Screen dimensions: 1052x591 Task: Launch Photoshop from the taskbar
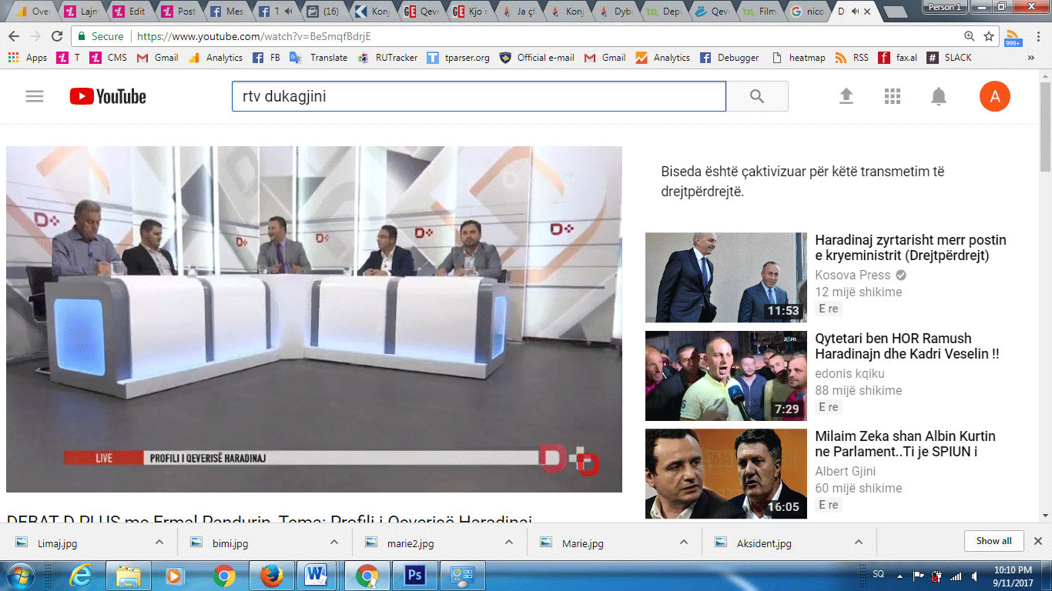[415, 575]
